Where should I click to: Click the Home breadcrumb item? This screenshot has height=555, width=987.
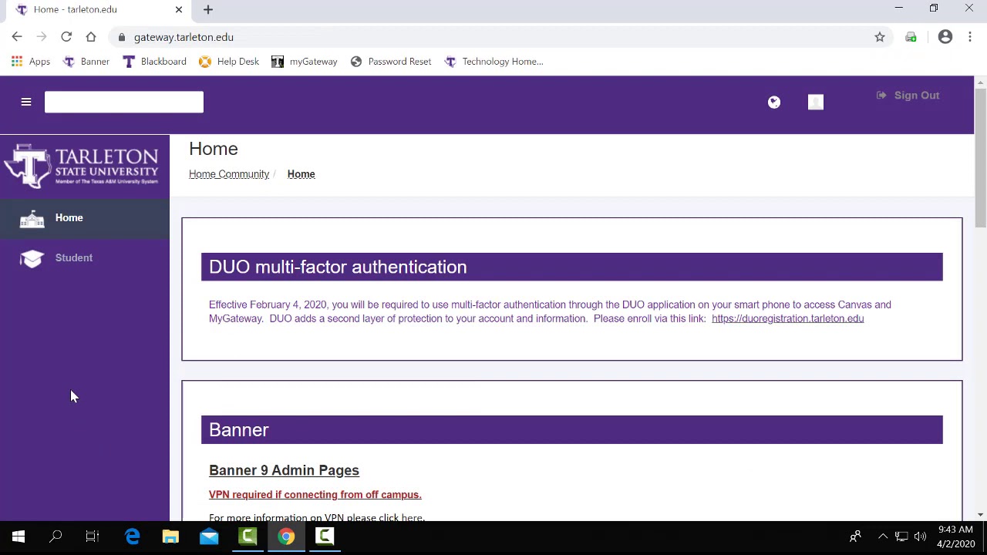(x=301, y=174)
